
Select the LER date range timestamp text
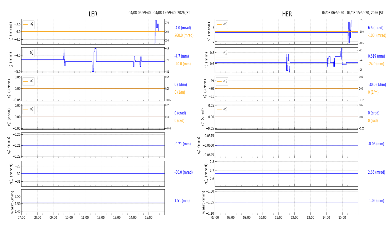click(x=159, y=13)
